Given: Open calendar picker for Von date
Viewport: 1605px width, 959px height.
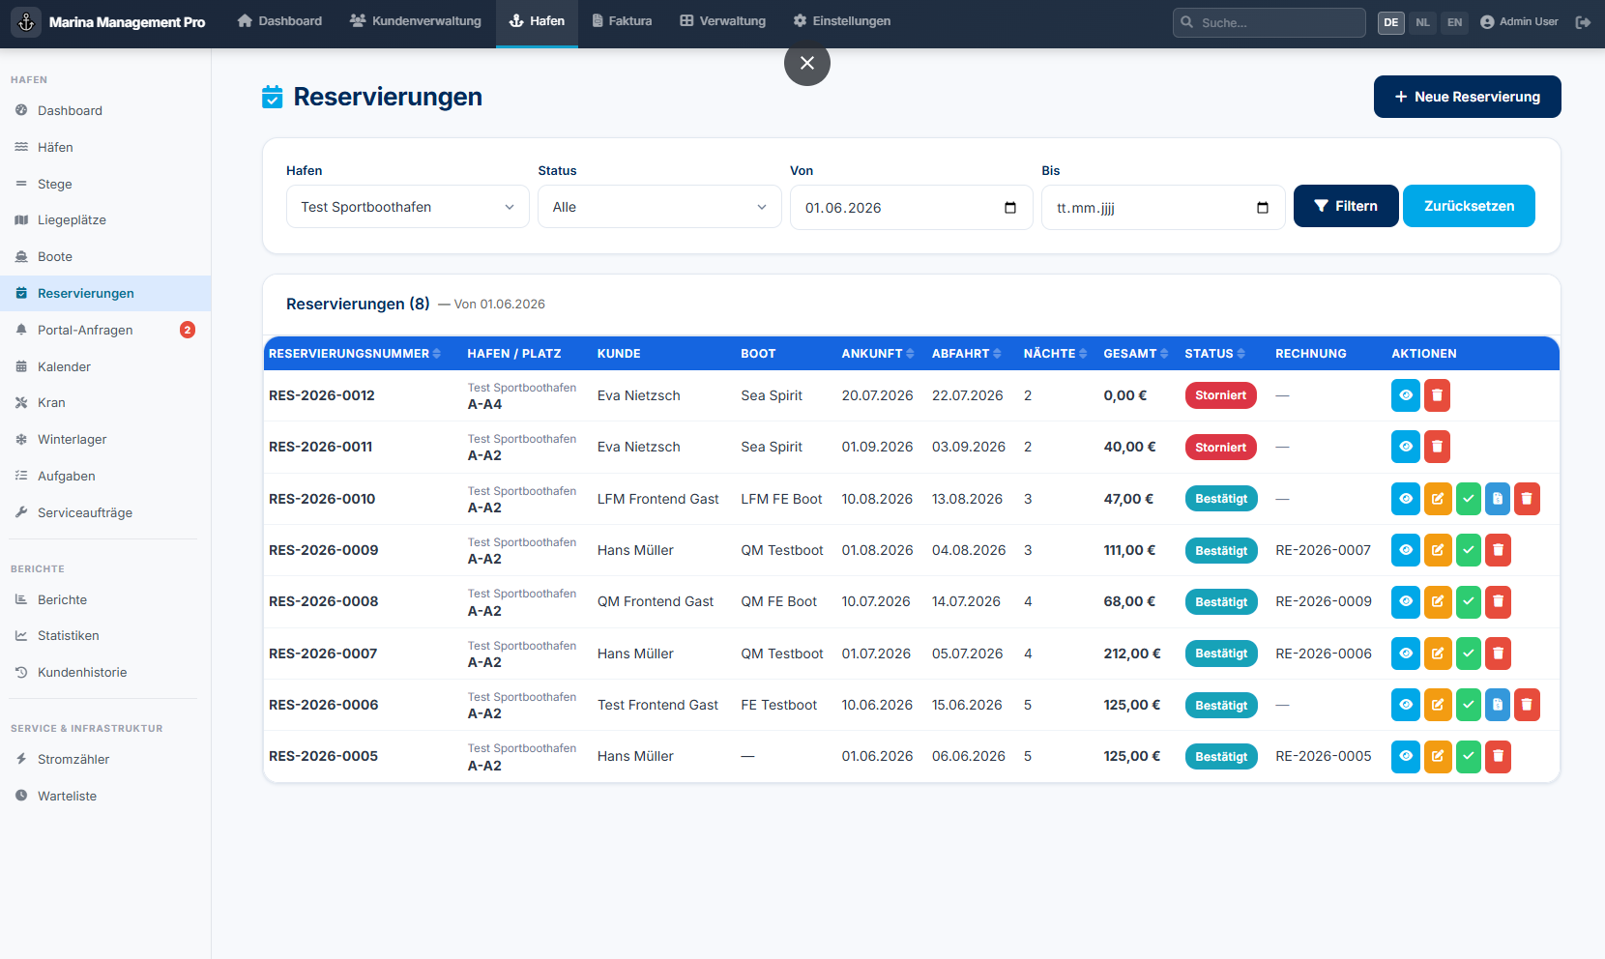Looking at the screenshot, I should pyautogui.click(x=1010, y=208).
